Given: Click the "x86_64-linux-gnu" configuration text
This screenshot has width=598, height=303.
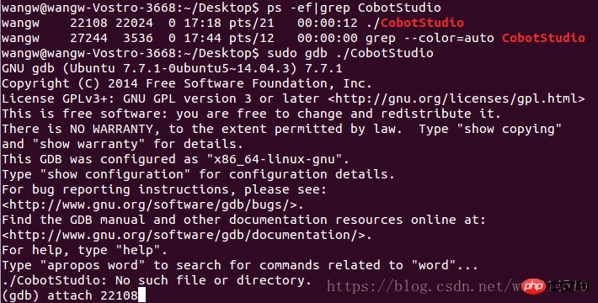Looking at the screenshot, I should 274,159.
